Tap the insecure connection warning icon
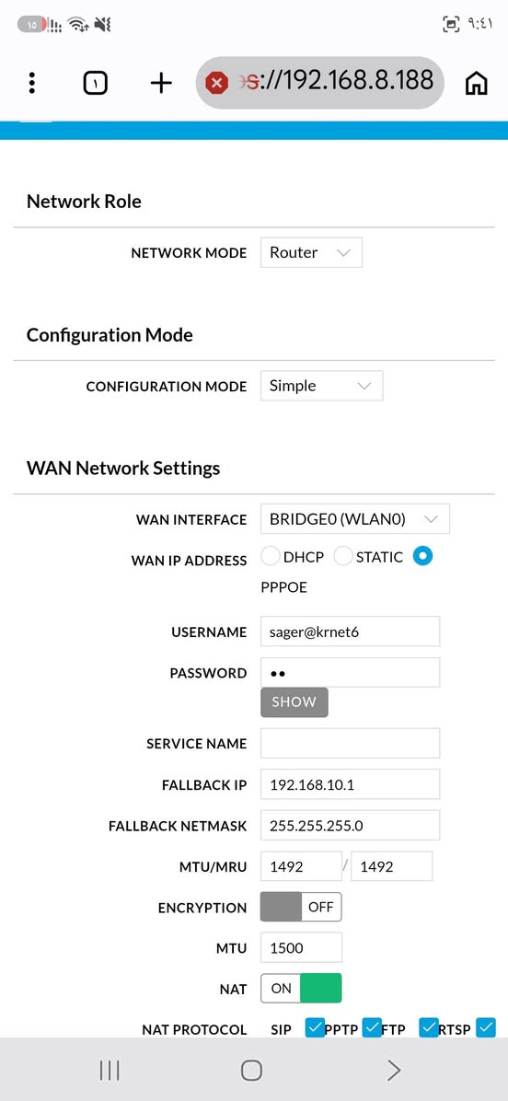This screenshot has height=1101, width=508. click(x=217, y=84)
